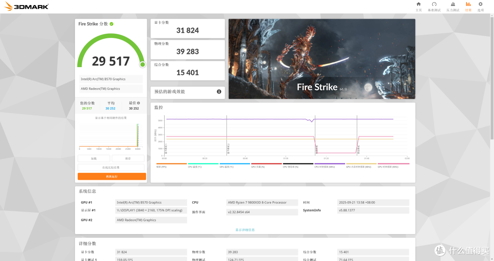The image size is (494, 261).
Task: Click the 显卡分数 31 824 card
Action: coord(188,28)
